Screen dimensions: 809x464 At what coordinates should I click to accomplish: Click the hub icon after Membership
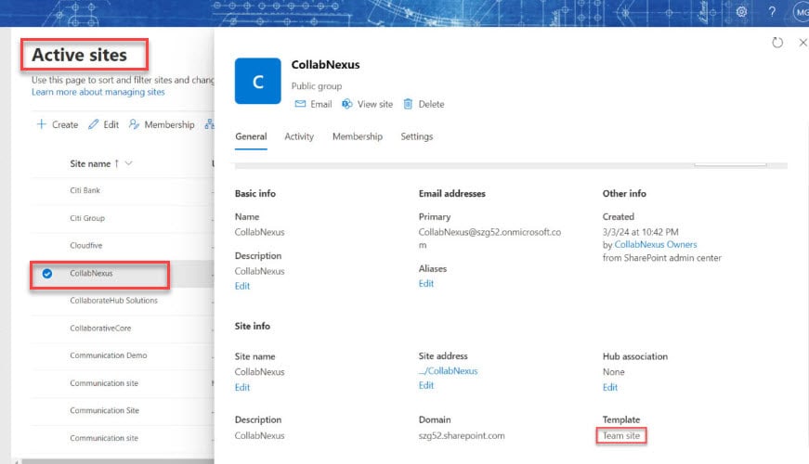tap(209, 124)
